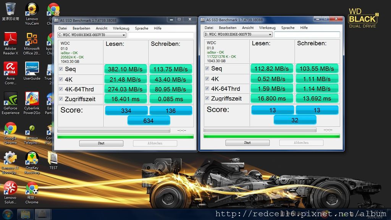
Task: Click Abbrechen in C: drive window
Action: (155, 143)
